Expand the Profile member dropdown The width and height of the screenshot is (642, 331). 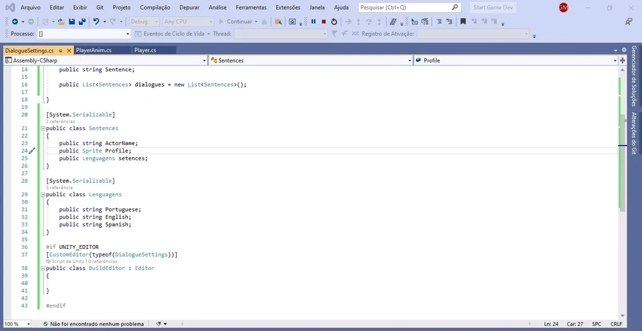614,60
